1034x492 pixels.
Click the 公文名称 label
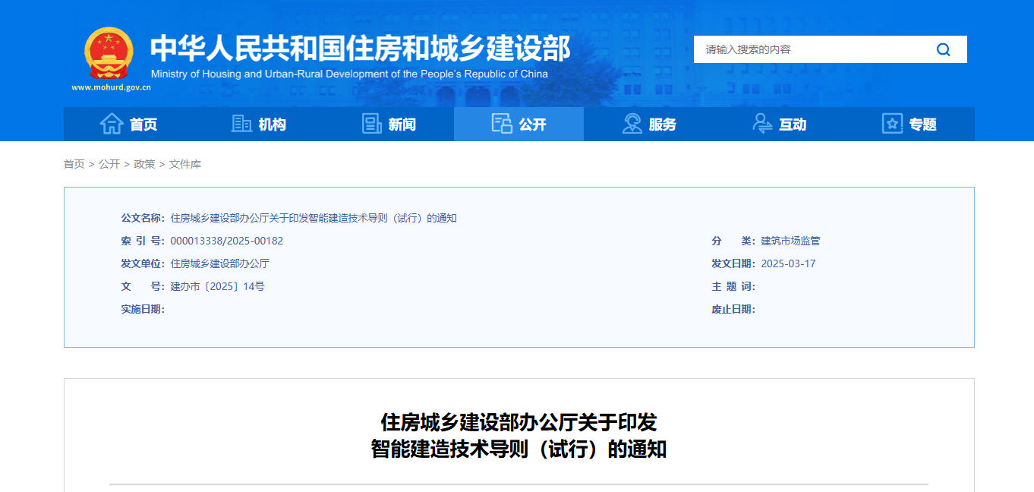click(143, 218)
